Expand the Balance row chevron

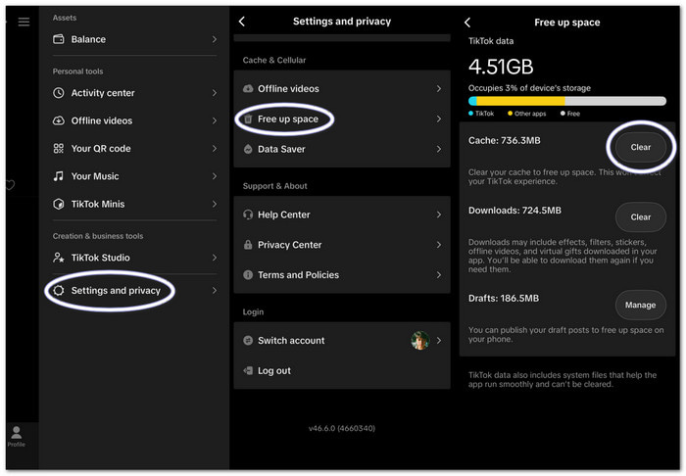click(x=215, y=39)
